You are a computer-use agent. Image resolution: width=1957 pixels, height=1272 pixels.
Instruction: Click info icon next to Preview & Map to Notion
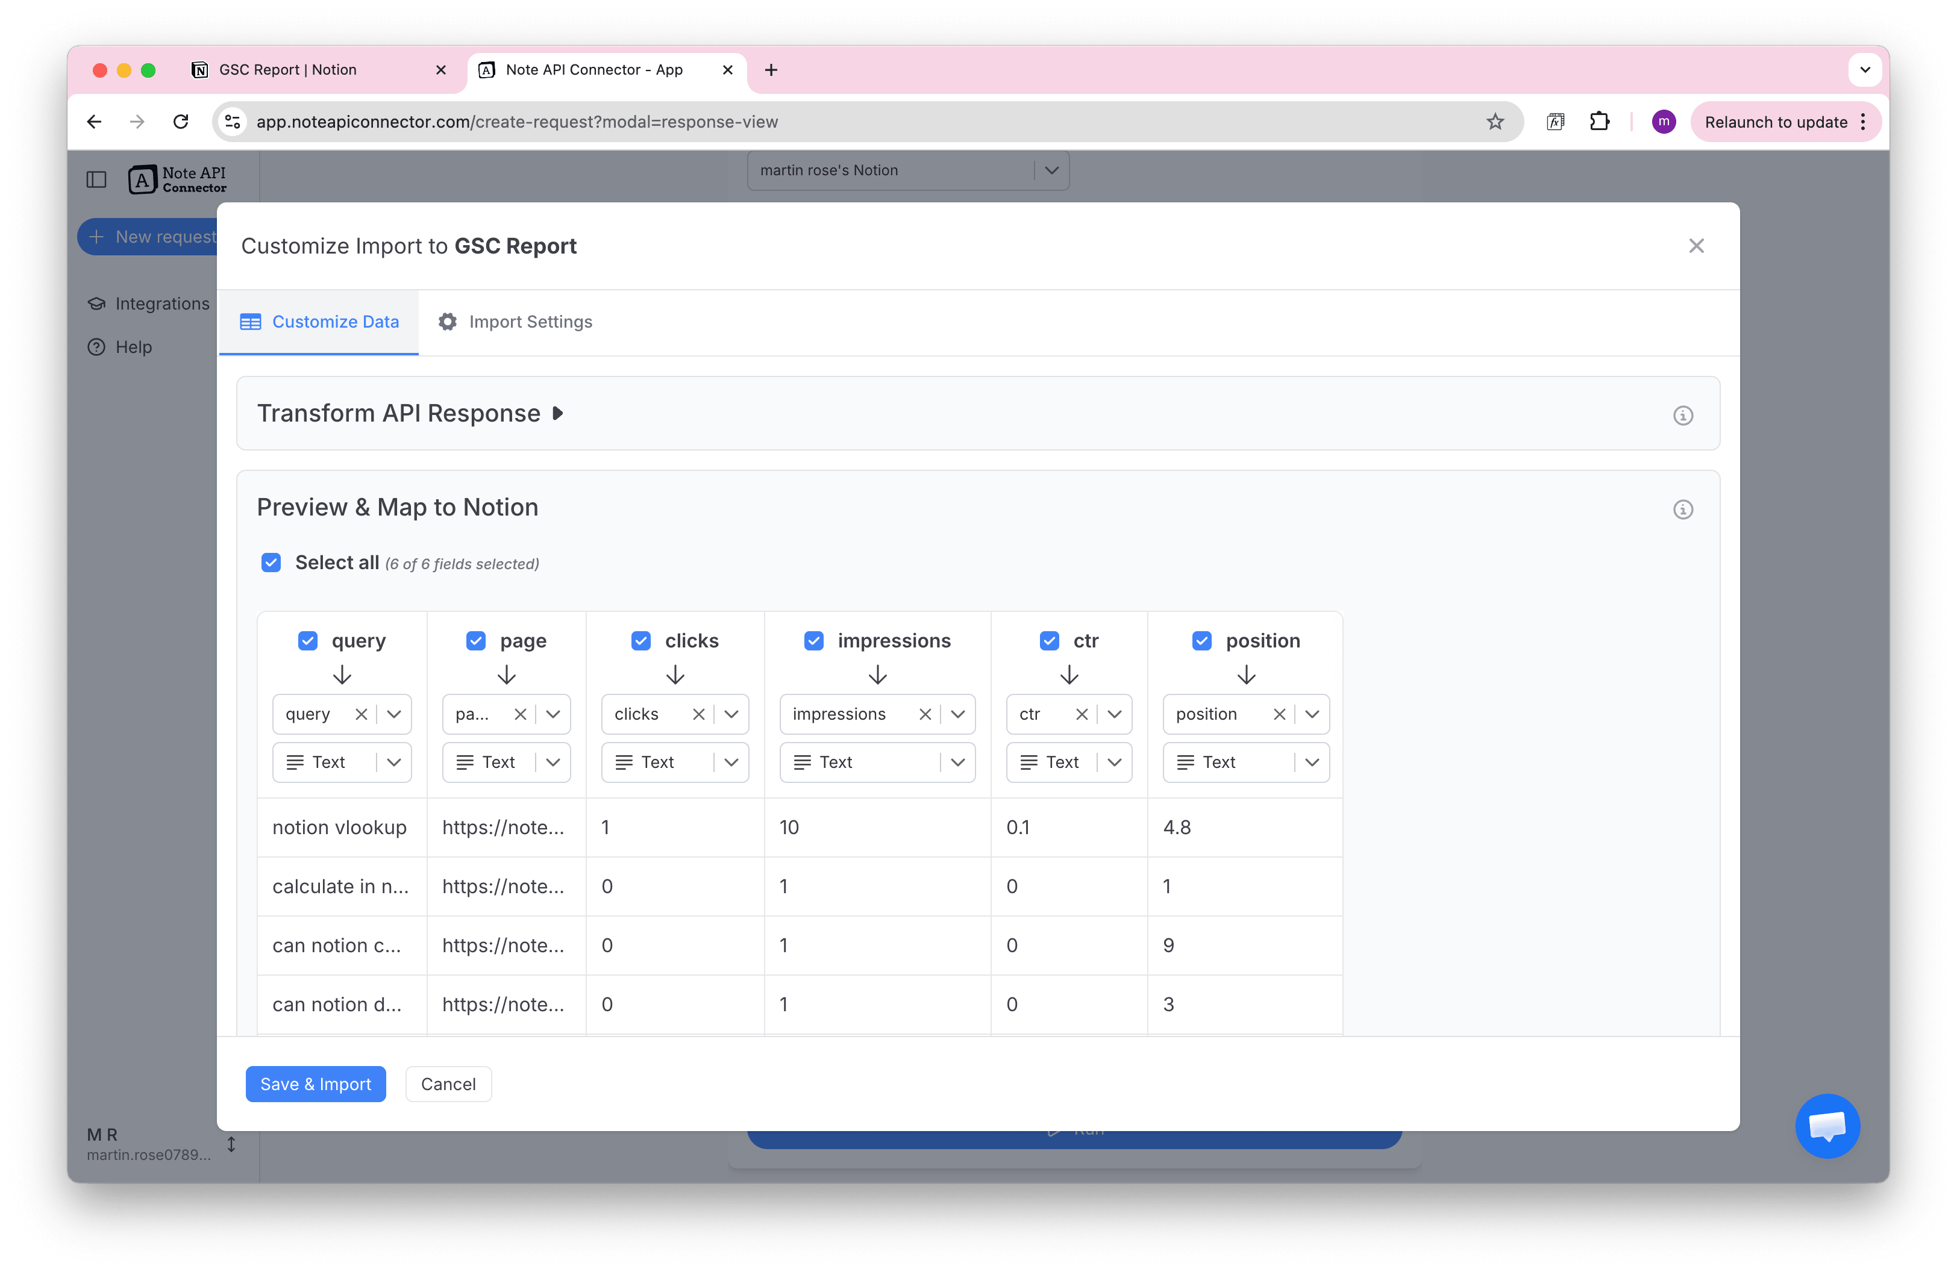coord(1683,510)
